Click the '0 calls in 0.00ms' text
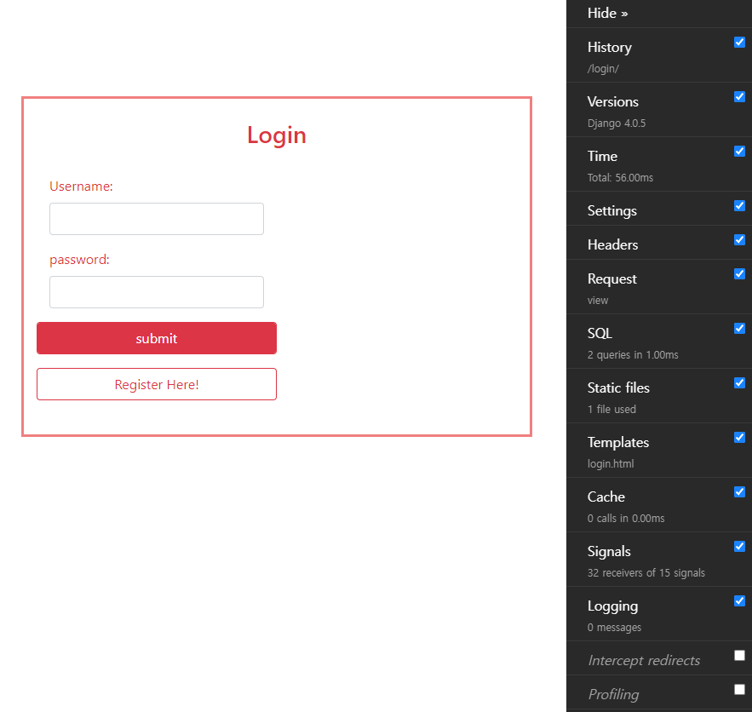The image size is (752, 712). pos(626,519)
